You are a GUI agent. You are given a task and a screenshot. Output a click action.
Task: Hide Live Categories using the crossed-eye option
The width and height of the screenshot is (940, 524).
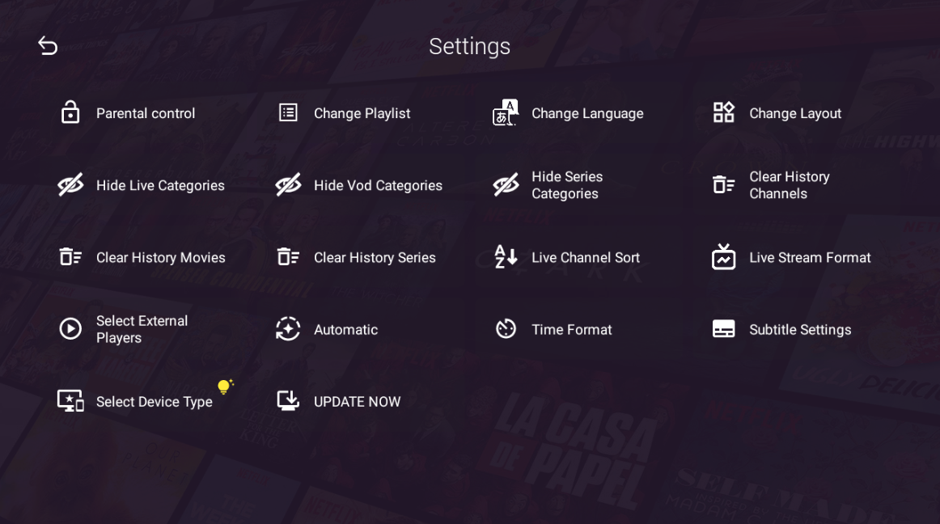70,184
